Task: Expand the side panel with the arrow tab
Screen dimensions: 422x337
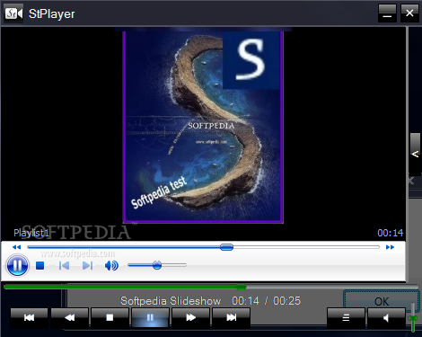Action: point(415,154)
